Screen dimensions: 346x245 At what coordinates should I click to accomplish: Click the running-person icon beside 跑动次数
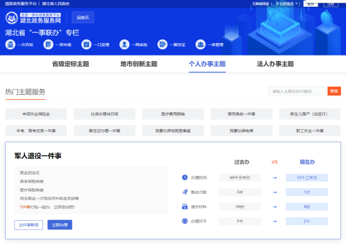pos(185,192)
